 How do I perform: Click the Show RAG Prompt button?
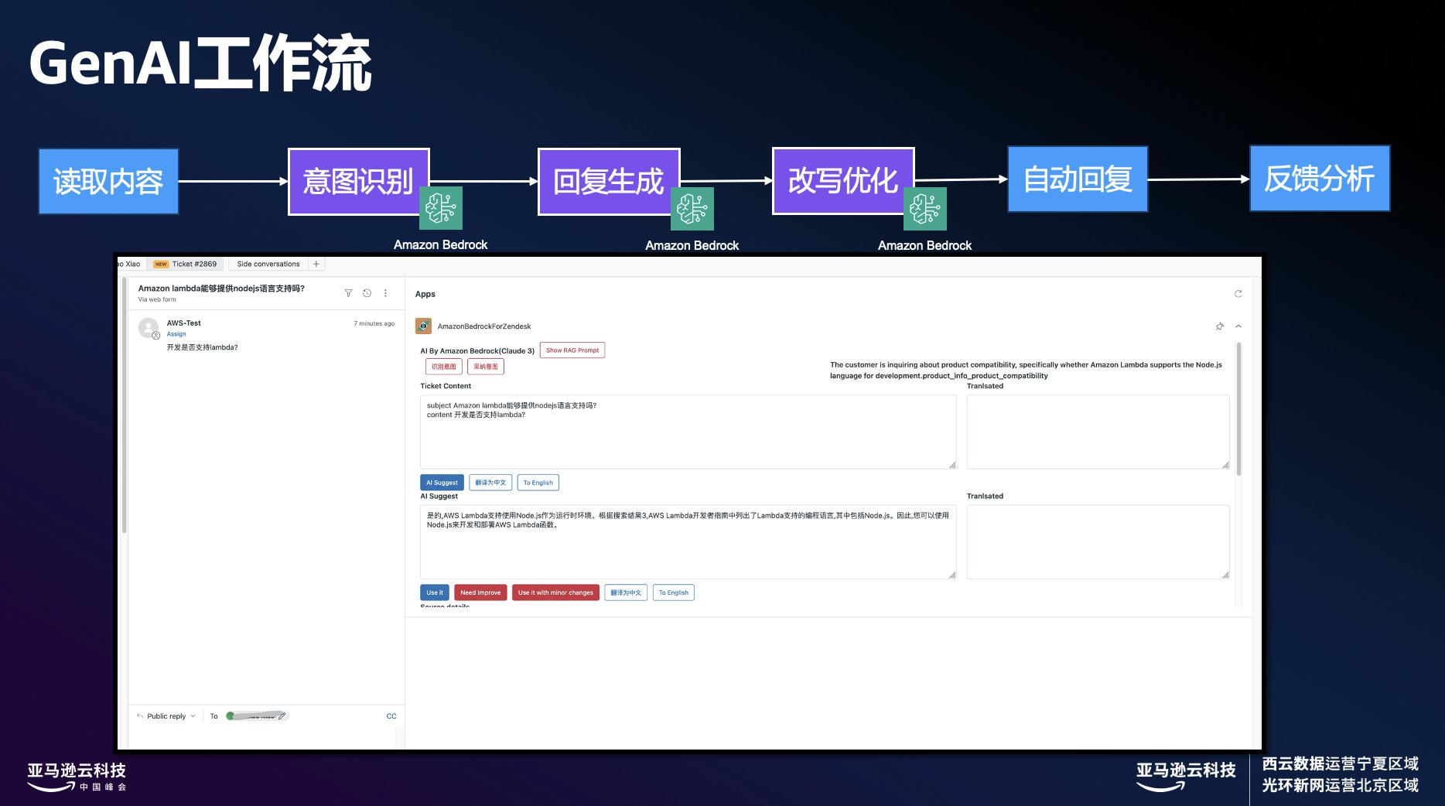click(572, 350)
